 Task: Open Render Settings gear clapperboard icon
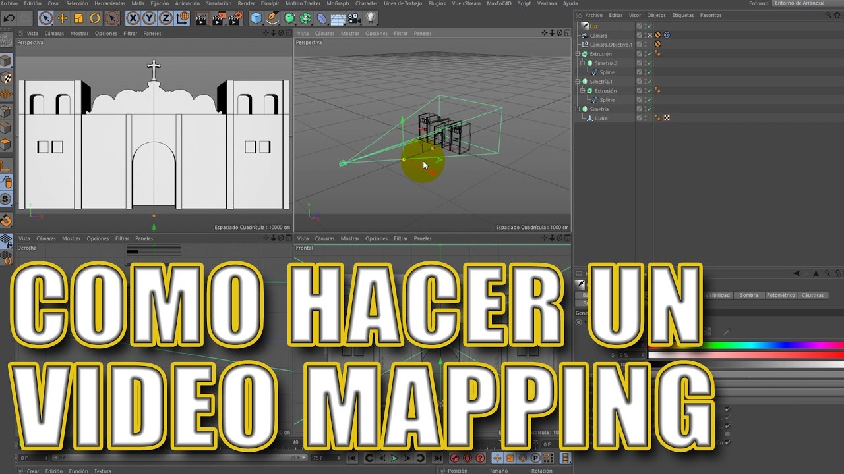(235, 18)
